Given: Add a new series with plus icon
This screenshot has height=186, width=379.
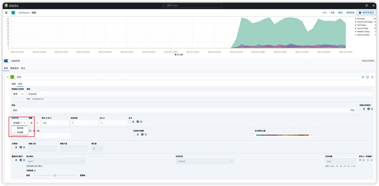Looking at the screenshot, I should 372,77.
